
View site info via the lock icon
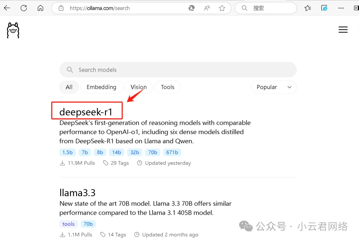point(61,8)
